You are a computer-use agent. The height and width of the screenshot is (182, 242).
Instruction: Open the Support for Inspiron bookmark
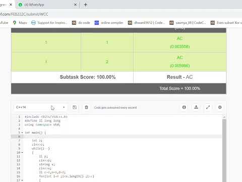click(49, 23)
